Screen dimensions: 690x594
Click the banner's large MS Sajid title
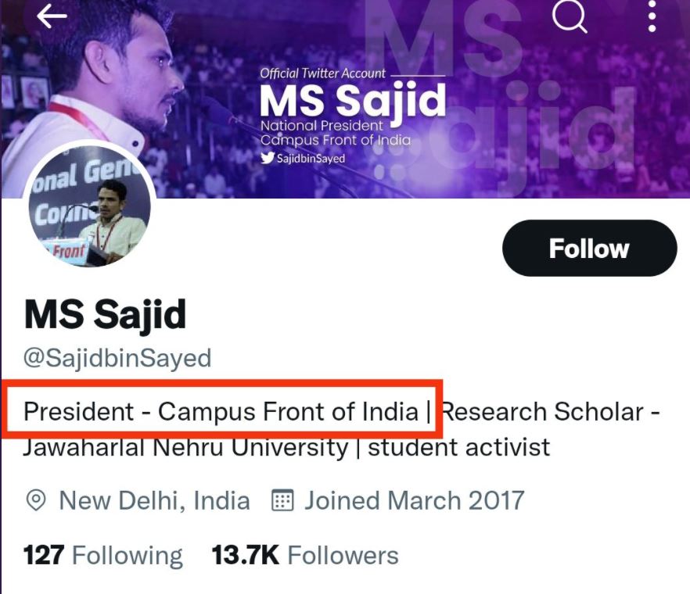pyautogui.click(x=353, y=101)
